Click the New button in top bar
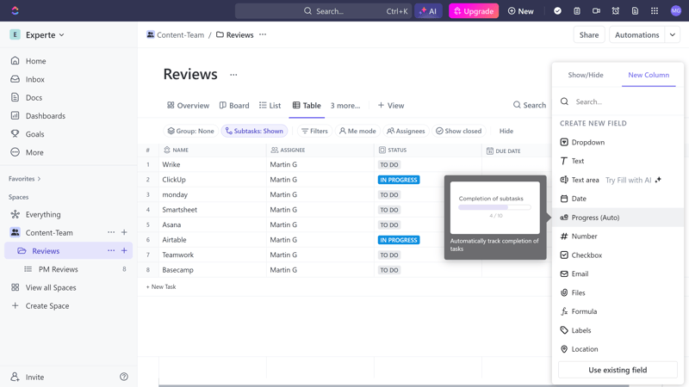689x387 pixels. pyautogui.click(x=521, y=11)
